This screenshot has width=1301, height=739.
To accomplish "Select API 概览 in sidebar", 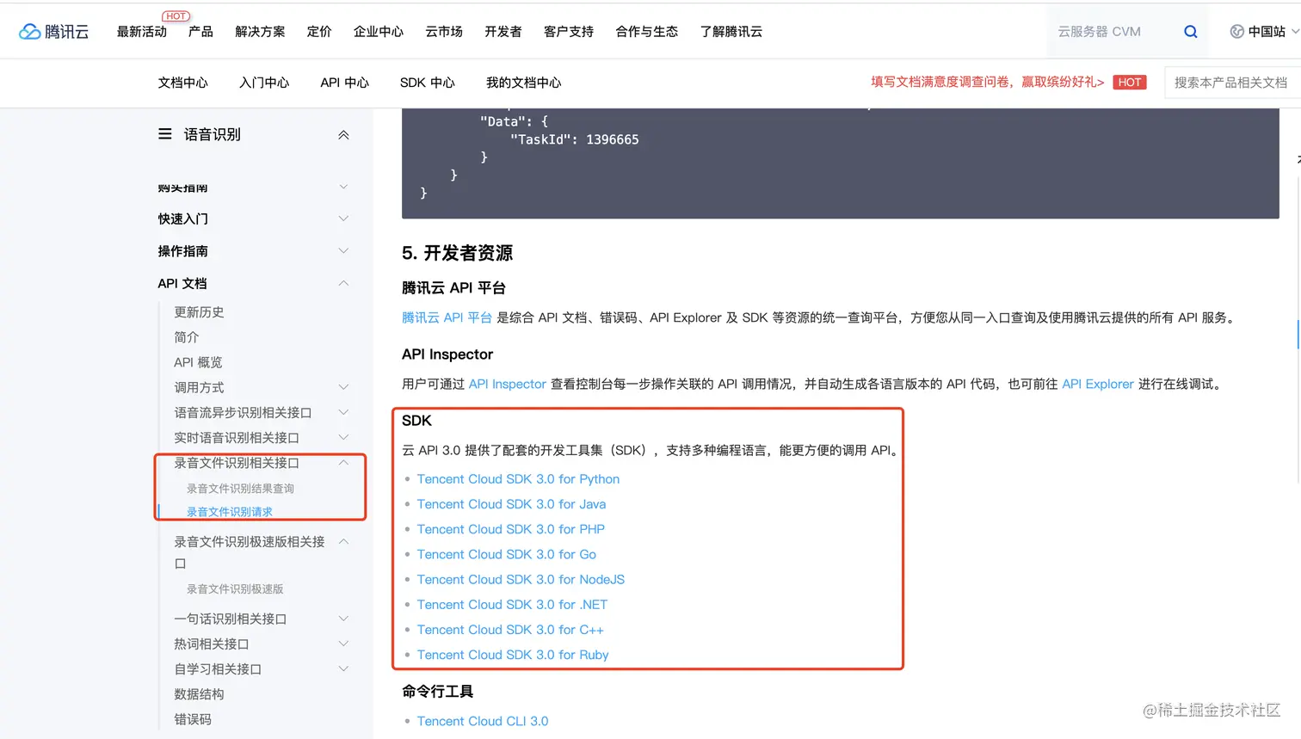I will 198,362.
